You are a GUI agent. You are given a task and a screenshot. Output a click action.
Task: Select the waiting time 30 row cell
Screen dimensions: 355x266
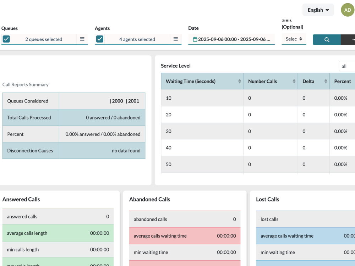point(202,131)
